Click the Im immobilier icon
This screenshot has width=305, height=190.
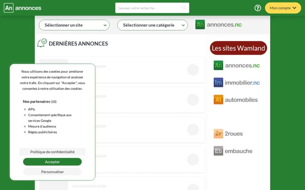point(218,83)
